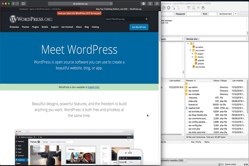249x166 pixels.
Task: Open a new Safari tab with plus
Action: point(159,9)
